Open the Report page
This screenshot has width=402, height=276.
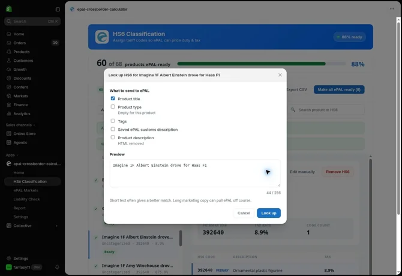(x=19, y=208)
